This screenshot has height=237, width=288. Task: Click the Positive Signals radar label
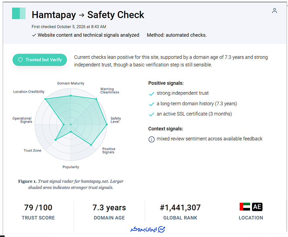tap(109, 150)
